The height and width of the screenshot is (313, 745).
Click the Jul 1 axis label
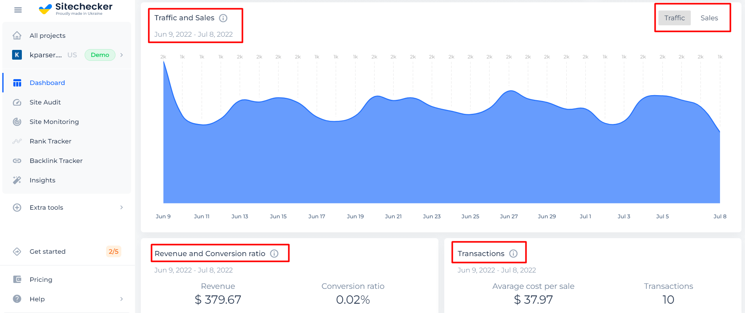[585, 216]
